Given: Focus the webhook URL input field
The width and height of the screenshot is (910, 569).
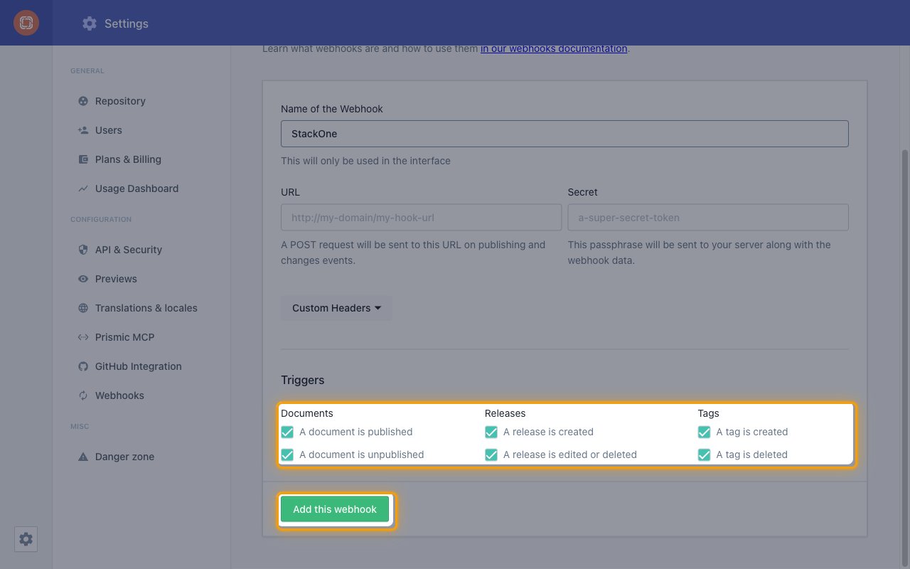Looking at the screenshot, I should pyautogui.click(x=421, y=218).
